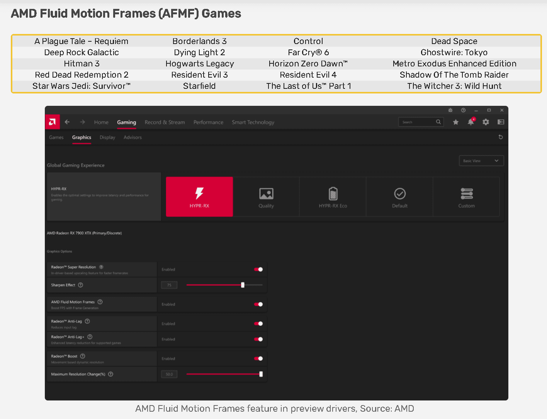Open the Performance tab
Viewport: 547px width, 419px height.
(x=208, y=122)
